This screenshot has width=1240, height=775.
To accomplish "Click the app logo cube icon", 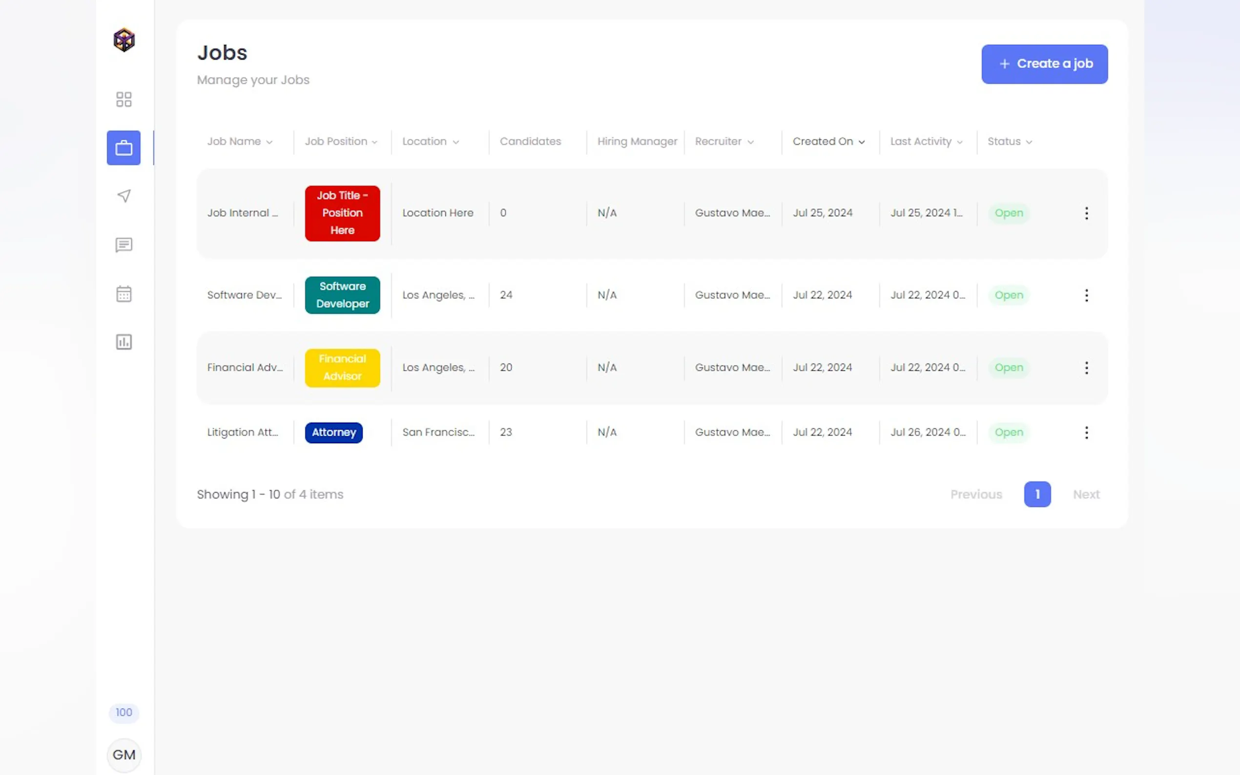I will pos(124,40).
